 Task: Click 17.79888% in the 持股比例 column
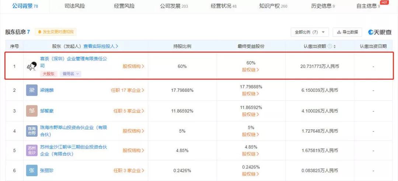tap(182, 90)
